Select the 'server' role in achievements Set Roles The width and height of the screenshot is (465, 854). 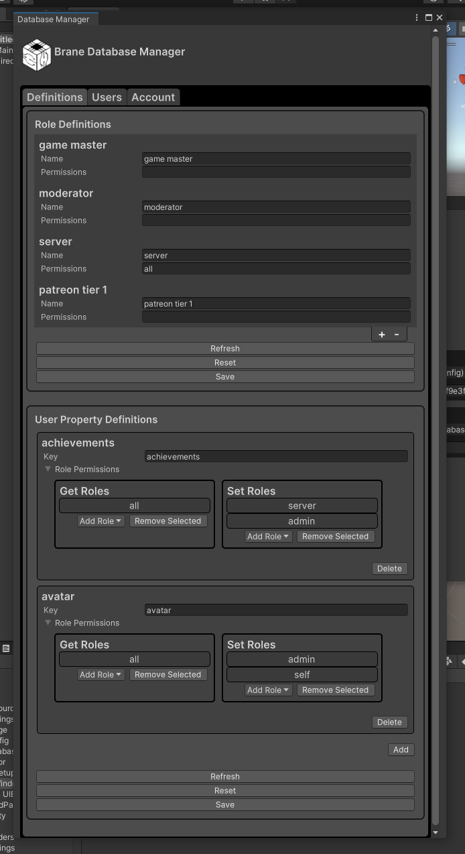pyautogui.click(x=302, y=506)
